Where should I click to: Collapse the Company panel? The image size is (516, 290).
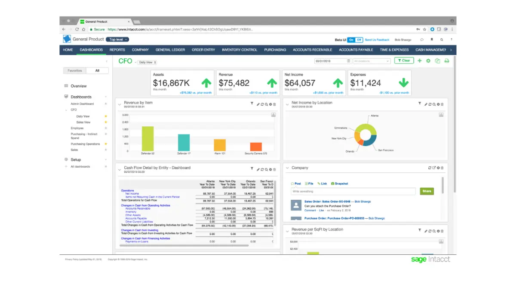click(x=287, y=168)
